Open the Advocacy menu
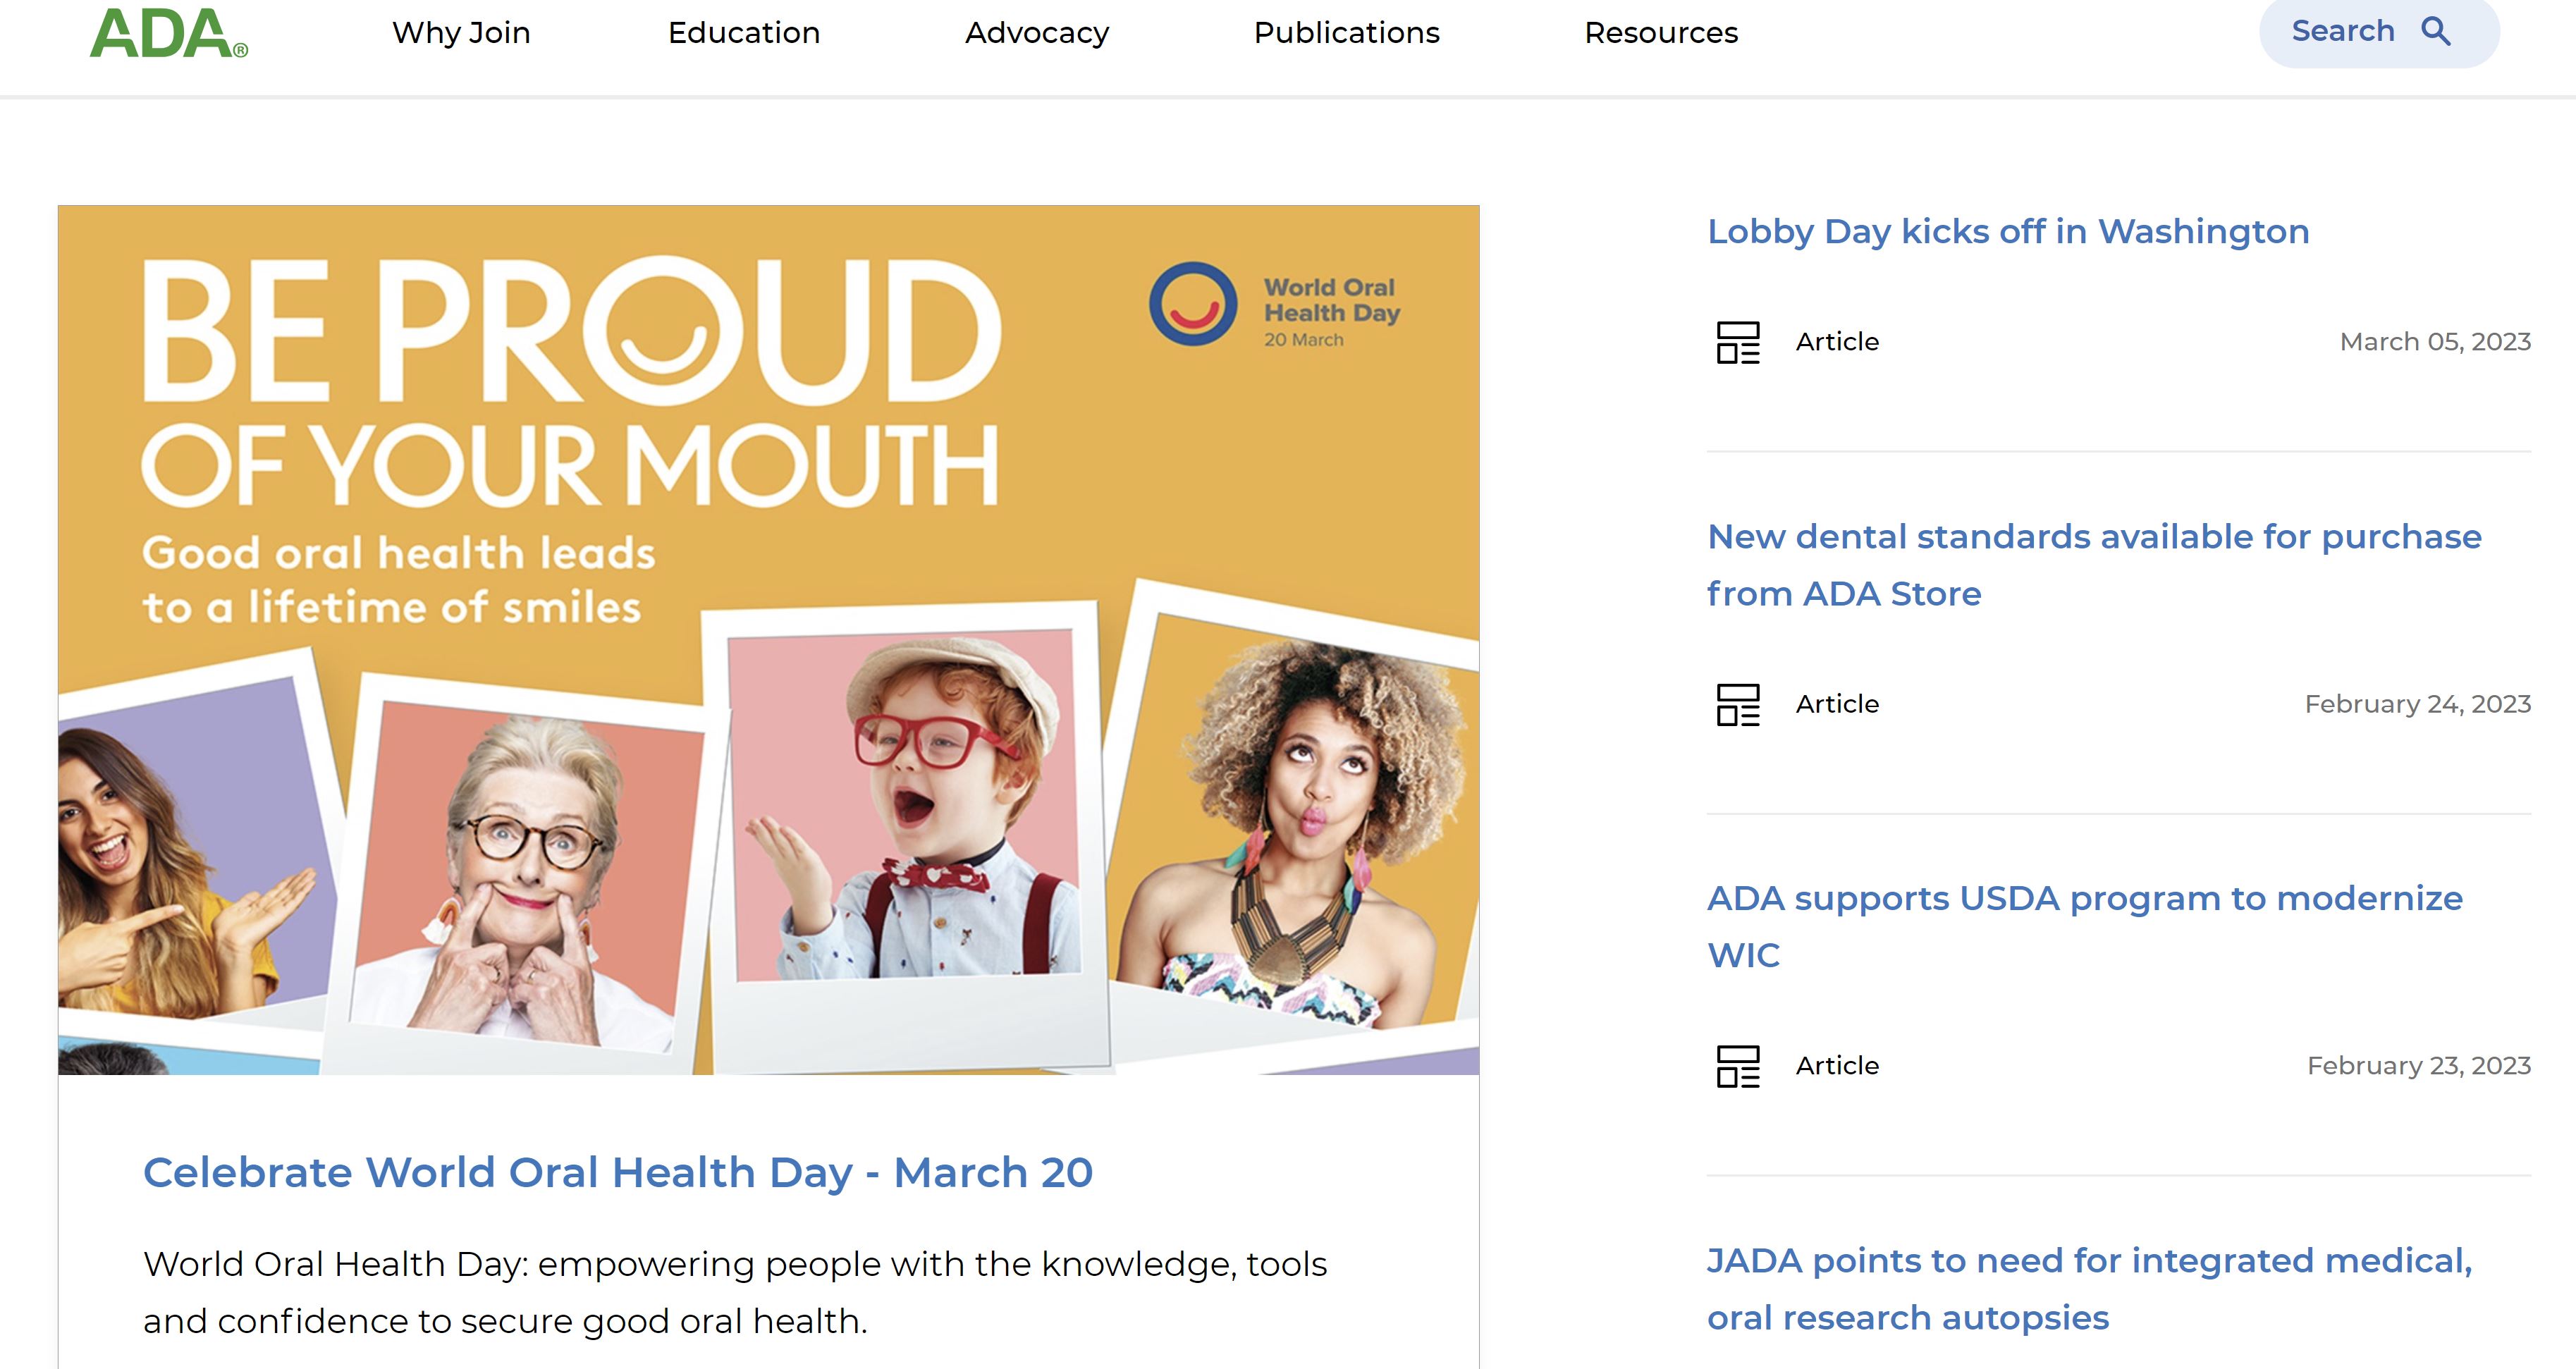The width and height of the screenshot is (2576, 1369). click(1036, 33)
